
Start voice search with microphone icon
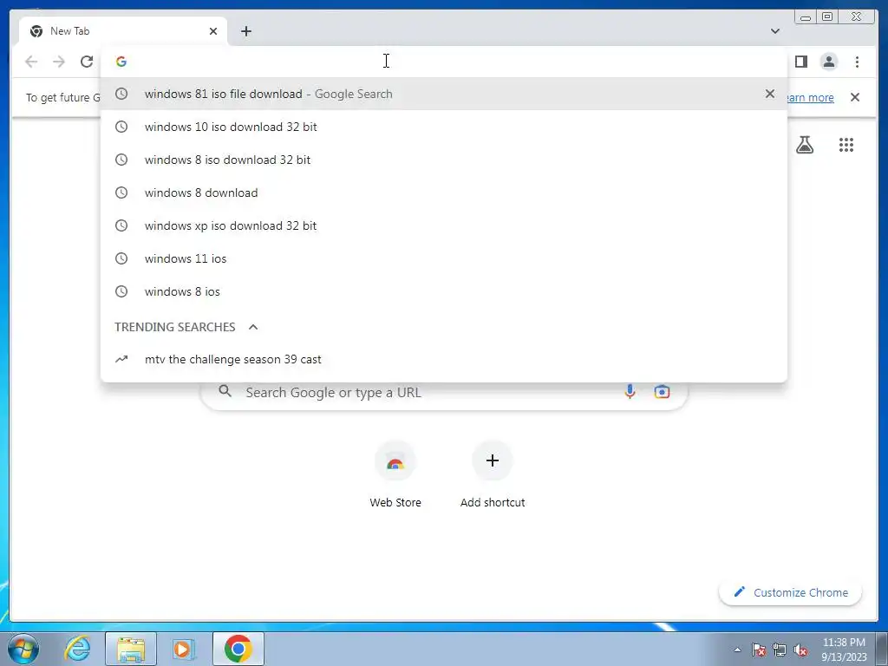630,391
